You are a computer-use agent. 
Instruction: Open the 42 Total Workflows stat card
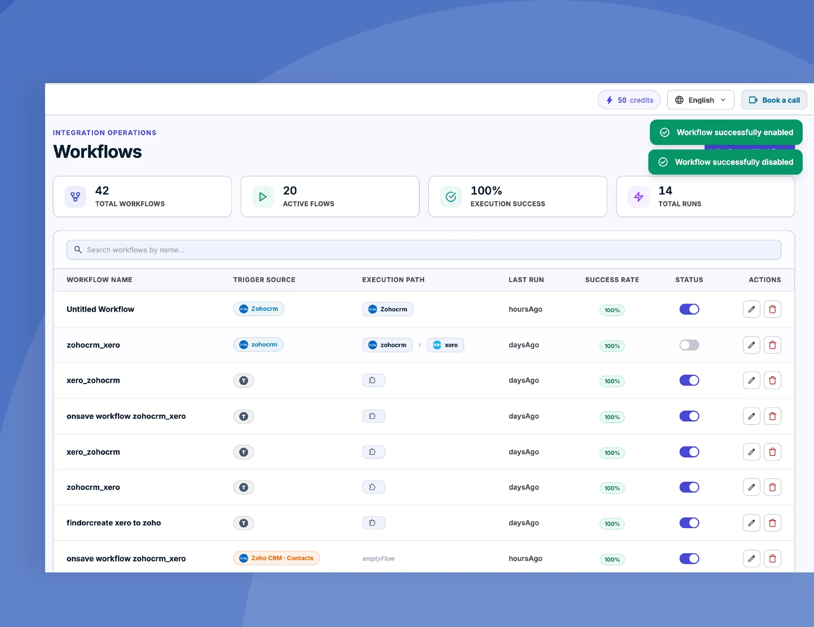click(142, 196)
